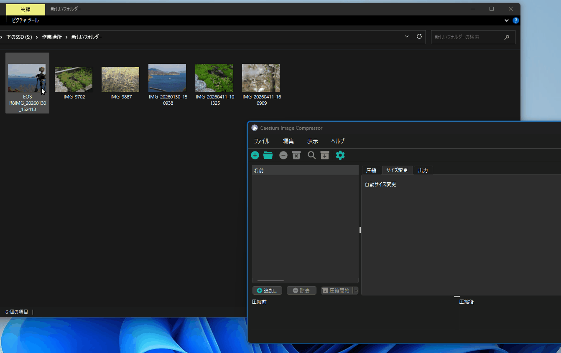Click the 圧縮前 preview label

click(259, 302)
